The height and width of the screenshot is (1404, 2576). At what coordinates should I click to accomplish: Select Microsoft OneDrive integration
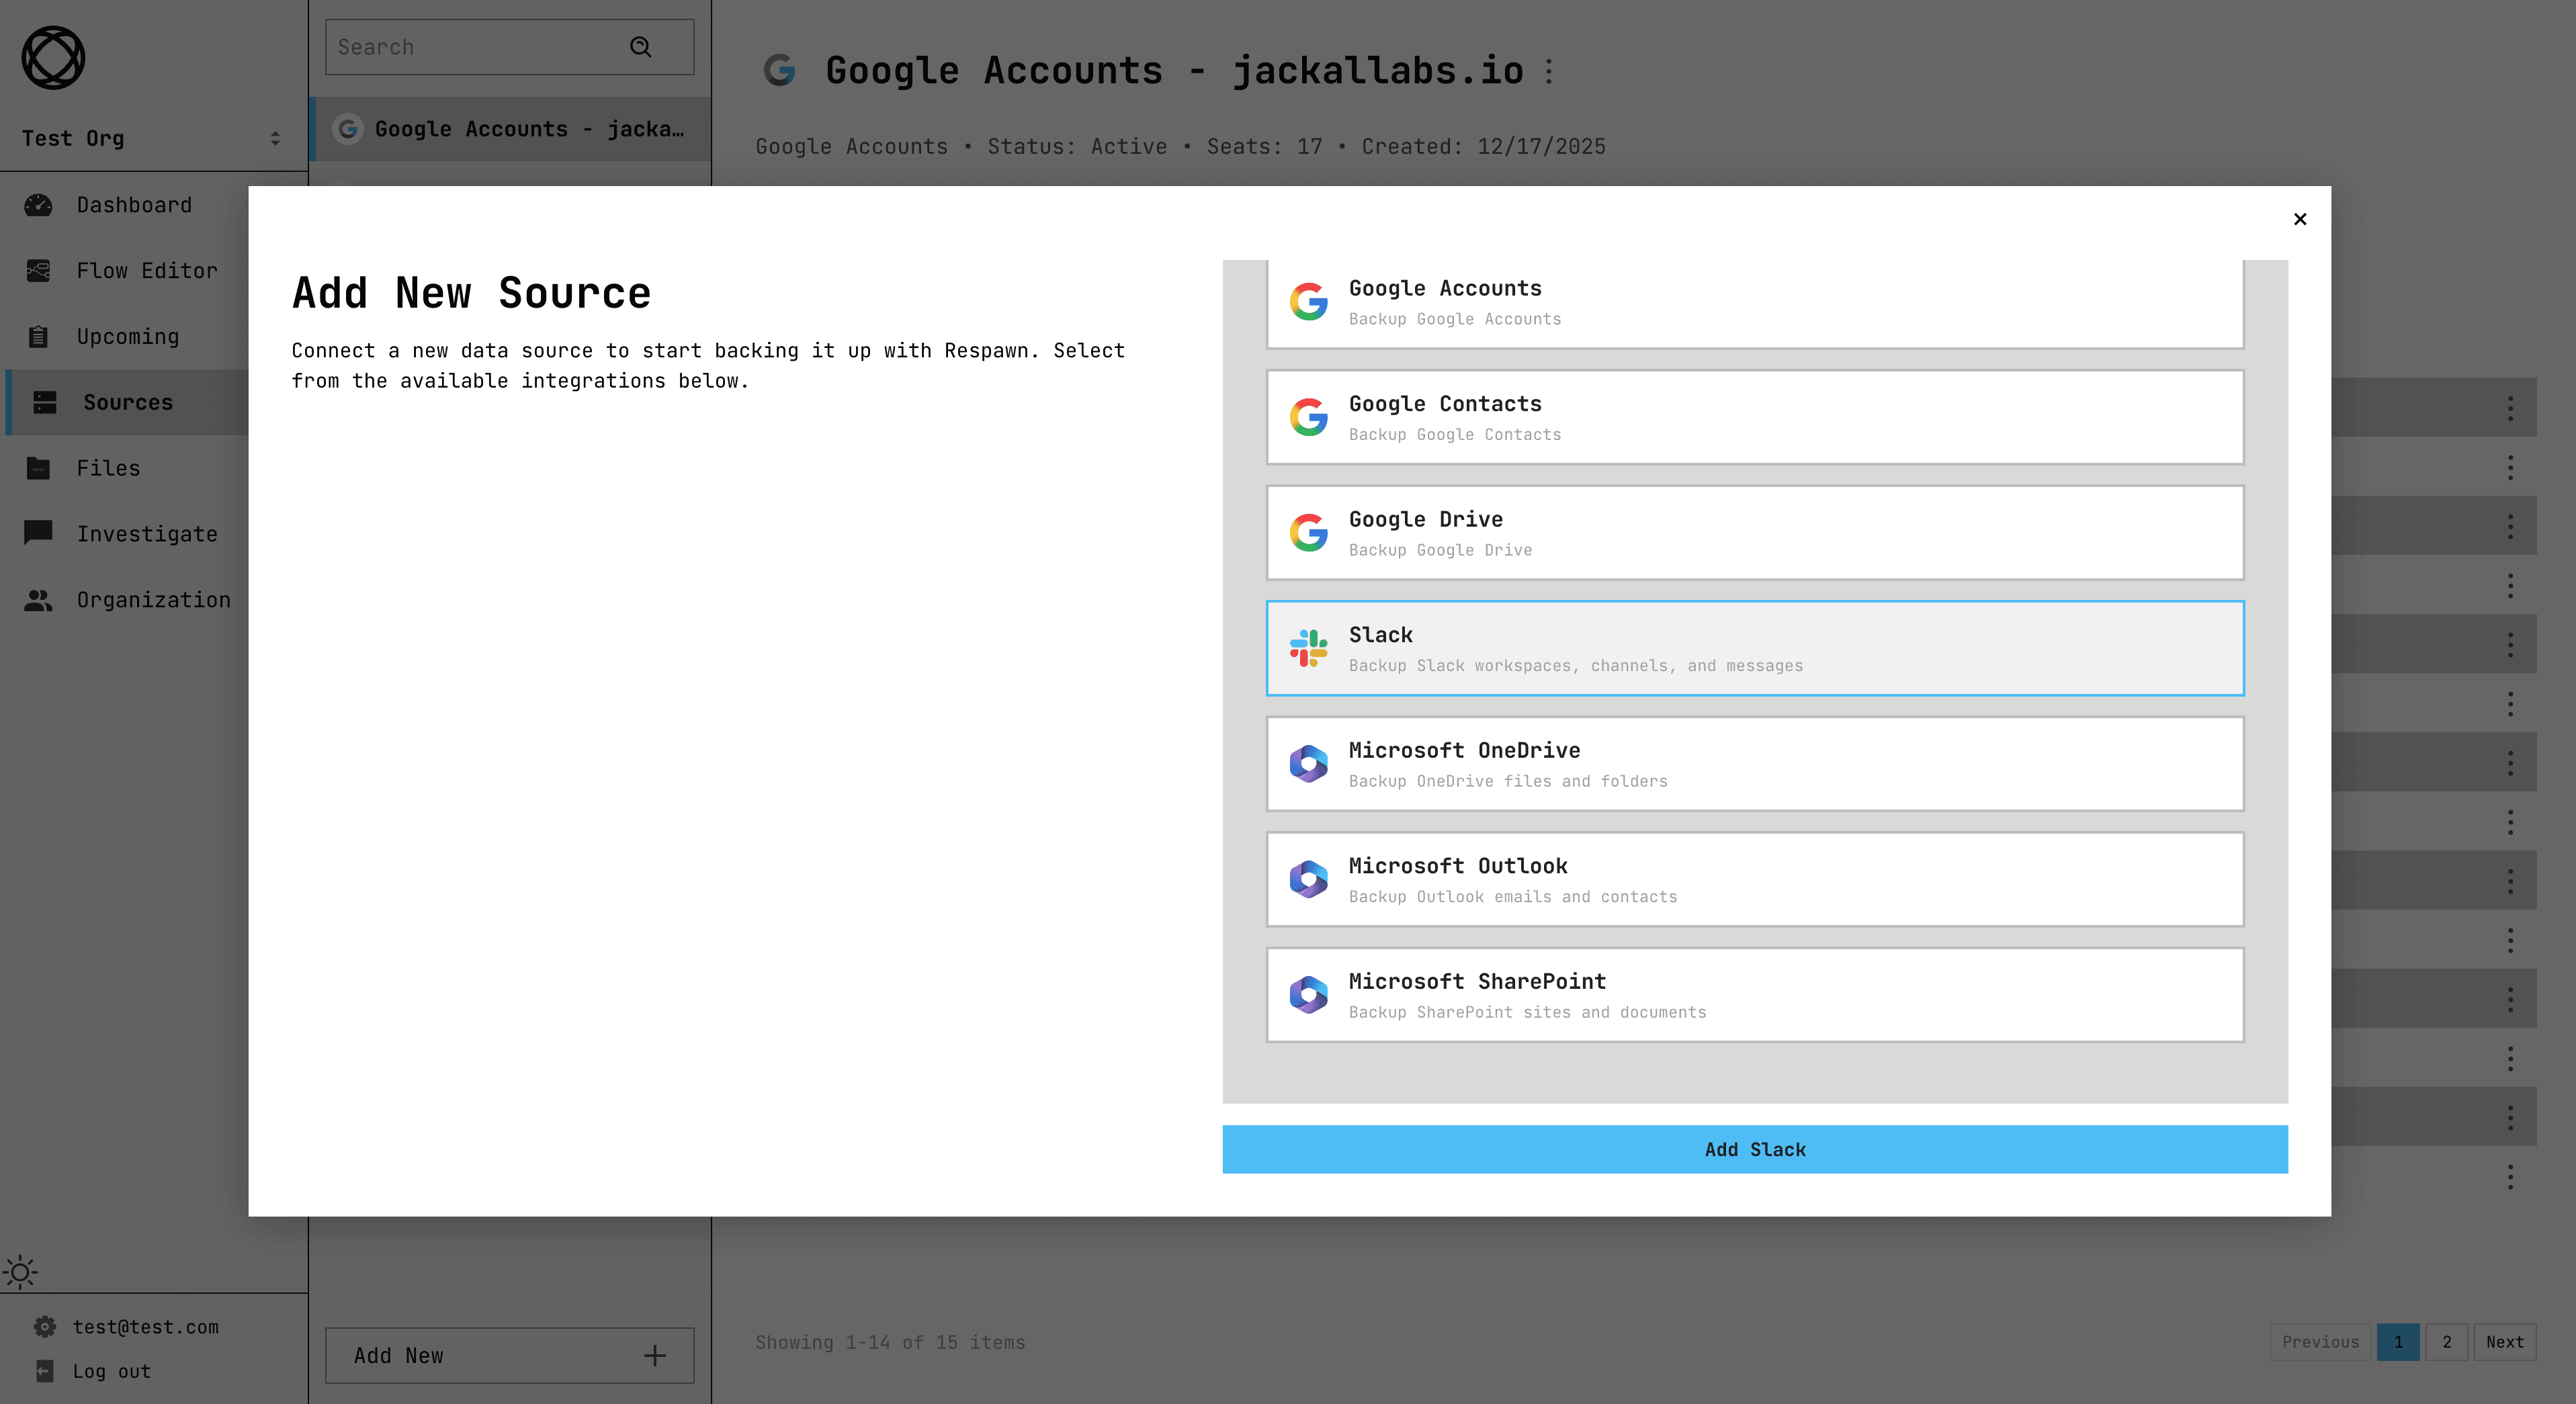[1754, 764]
